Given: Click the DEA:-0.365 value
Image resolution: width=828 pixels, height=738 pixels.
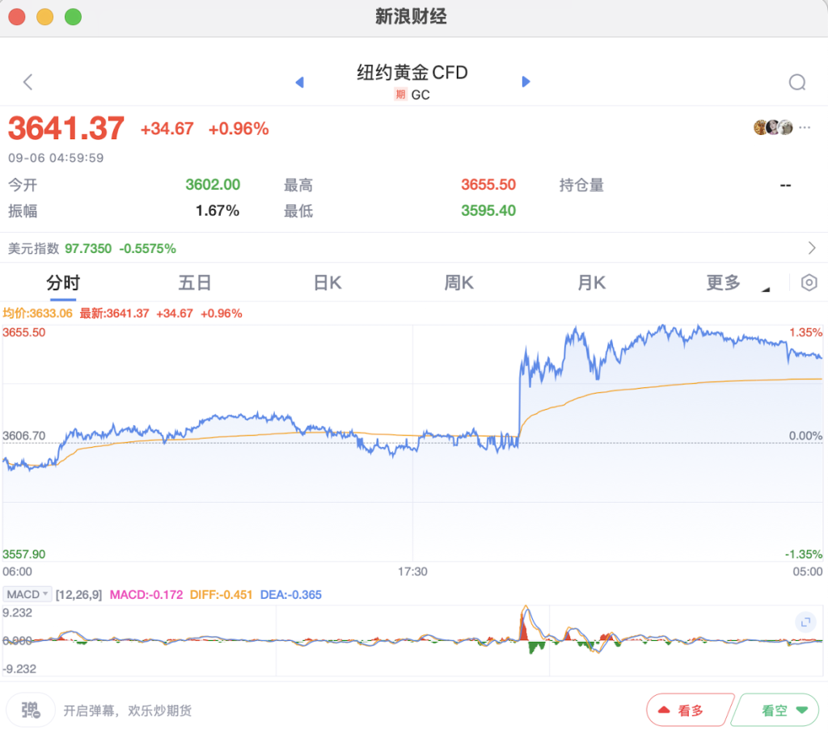Looking at the screenshot, I should [x=291, y=594].
